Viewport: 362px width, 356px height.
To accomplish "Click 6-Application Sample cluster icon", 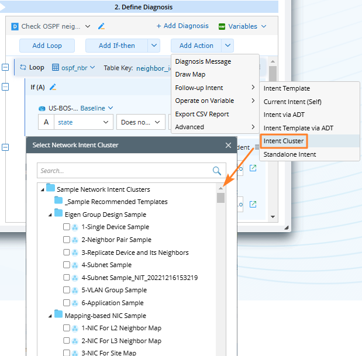I will [x=75, y=303].
